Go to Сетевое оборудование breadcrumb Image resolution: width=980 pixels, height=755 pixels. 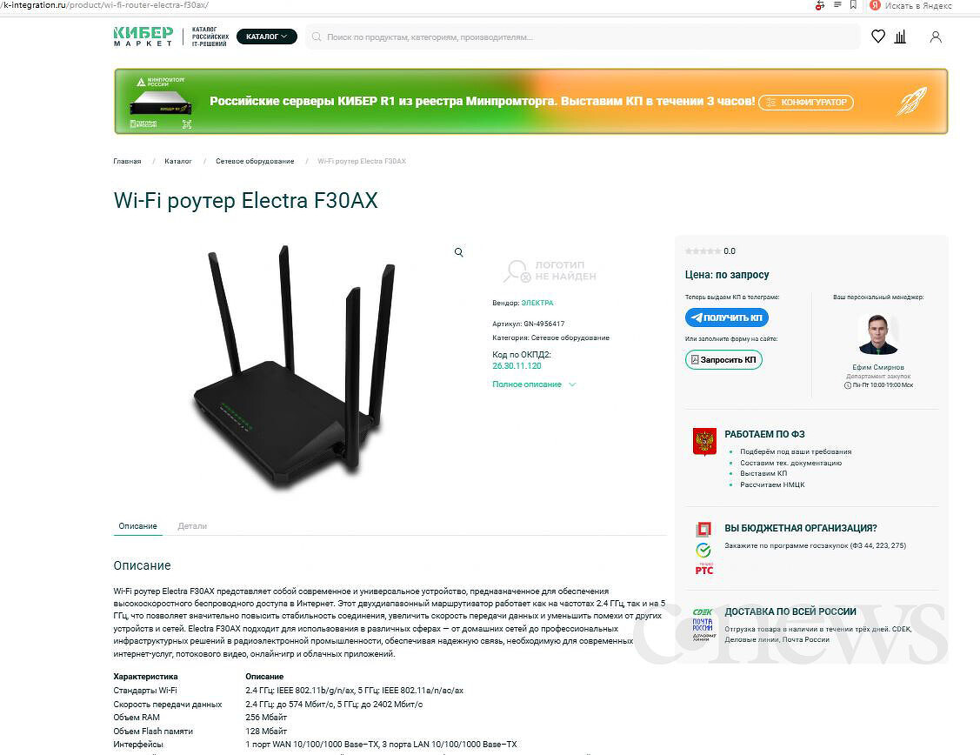coord(255,161)
